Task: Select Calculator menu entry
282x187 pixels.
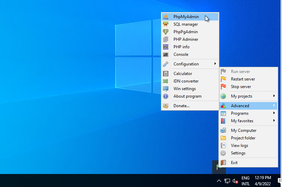Action: click(183, 74)
